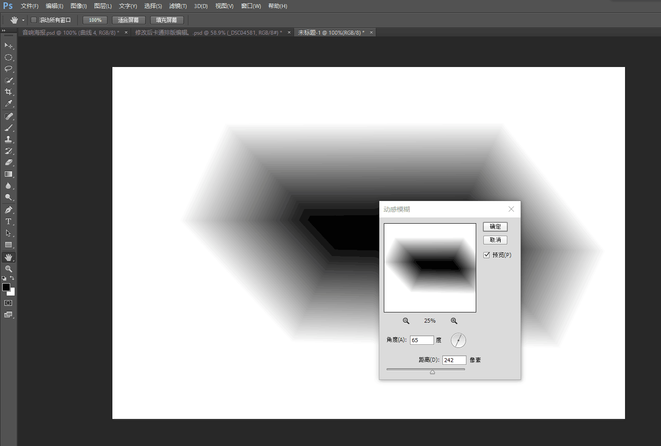Click the 确定 button to apply Motion Blur
The image size is (661, 446).
(x=495, y=226)
